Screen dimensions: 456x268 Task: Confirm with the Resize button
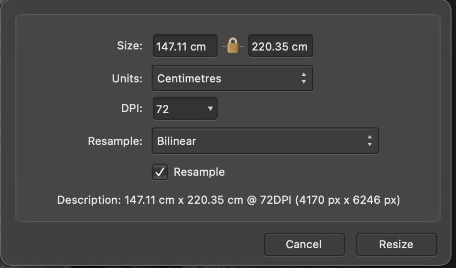pyautogui.click(x=396, y=244)
